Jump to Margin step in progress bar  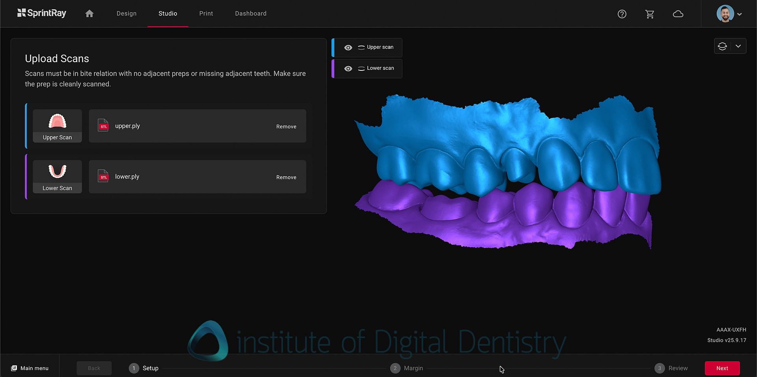pyautogui.click(x=406, y=368)
